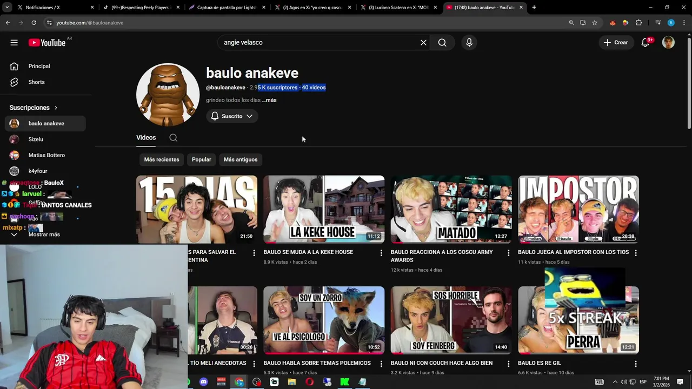Select the Videos channel tab
Viewport: 692px width, 389px height.
click(146, 138)
